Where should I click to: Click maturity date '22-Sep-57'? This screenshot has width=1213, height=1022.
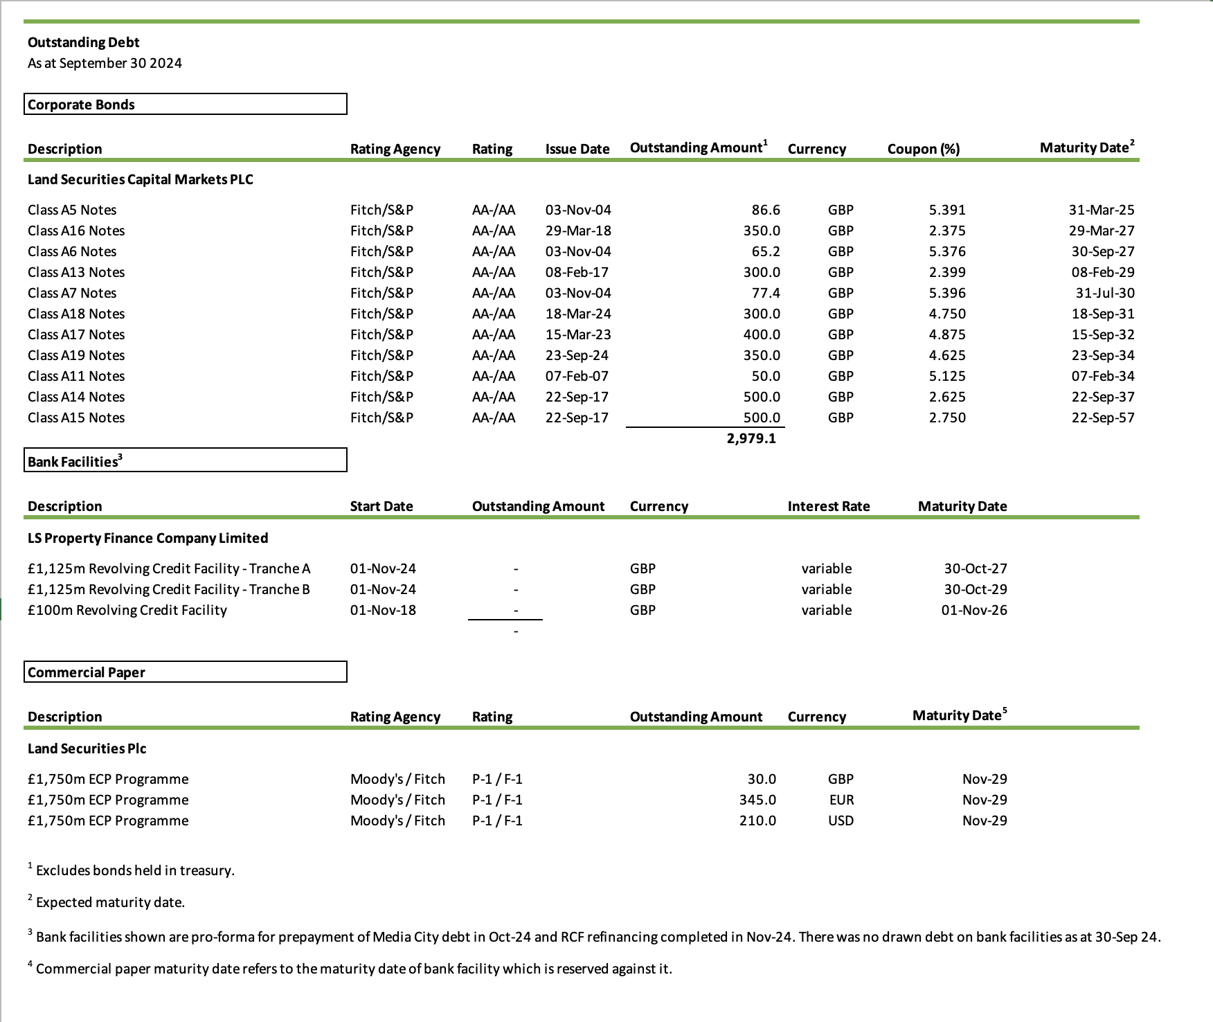click(1103, 418)
